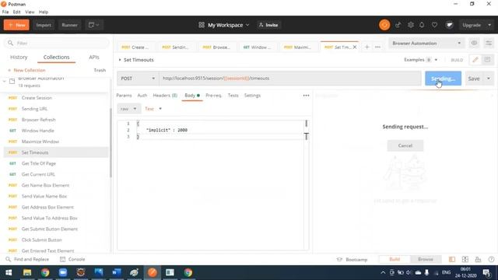Viewport: 498px width, 280px height.
Task: Click the New button
Action: click(x=16, y=25)
